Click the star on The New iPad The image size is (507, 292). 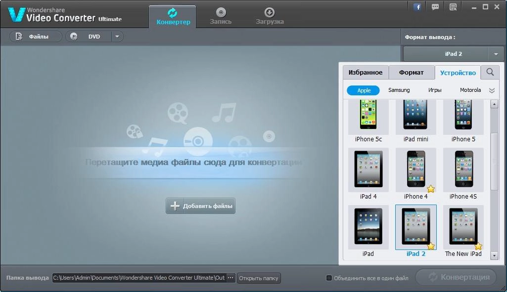[478, 247]
